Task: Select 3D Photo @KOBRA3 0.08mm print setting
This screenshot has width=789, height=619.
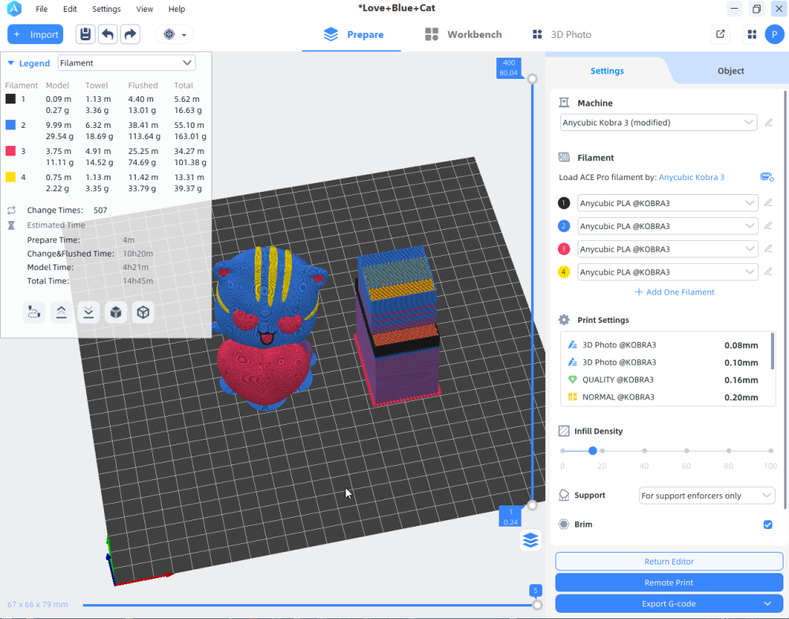Action: point(664,345)
